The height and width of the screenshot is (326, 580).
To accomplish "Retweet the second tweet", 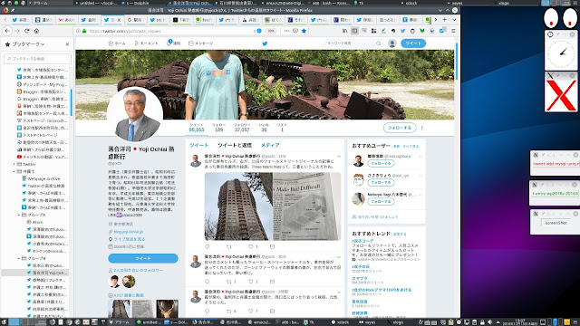I will (229, 282).
